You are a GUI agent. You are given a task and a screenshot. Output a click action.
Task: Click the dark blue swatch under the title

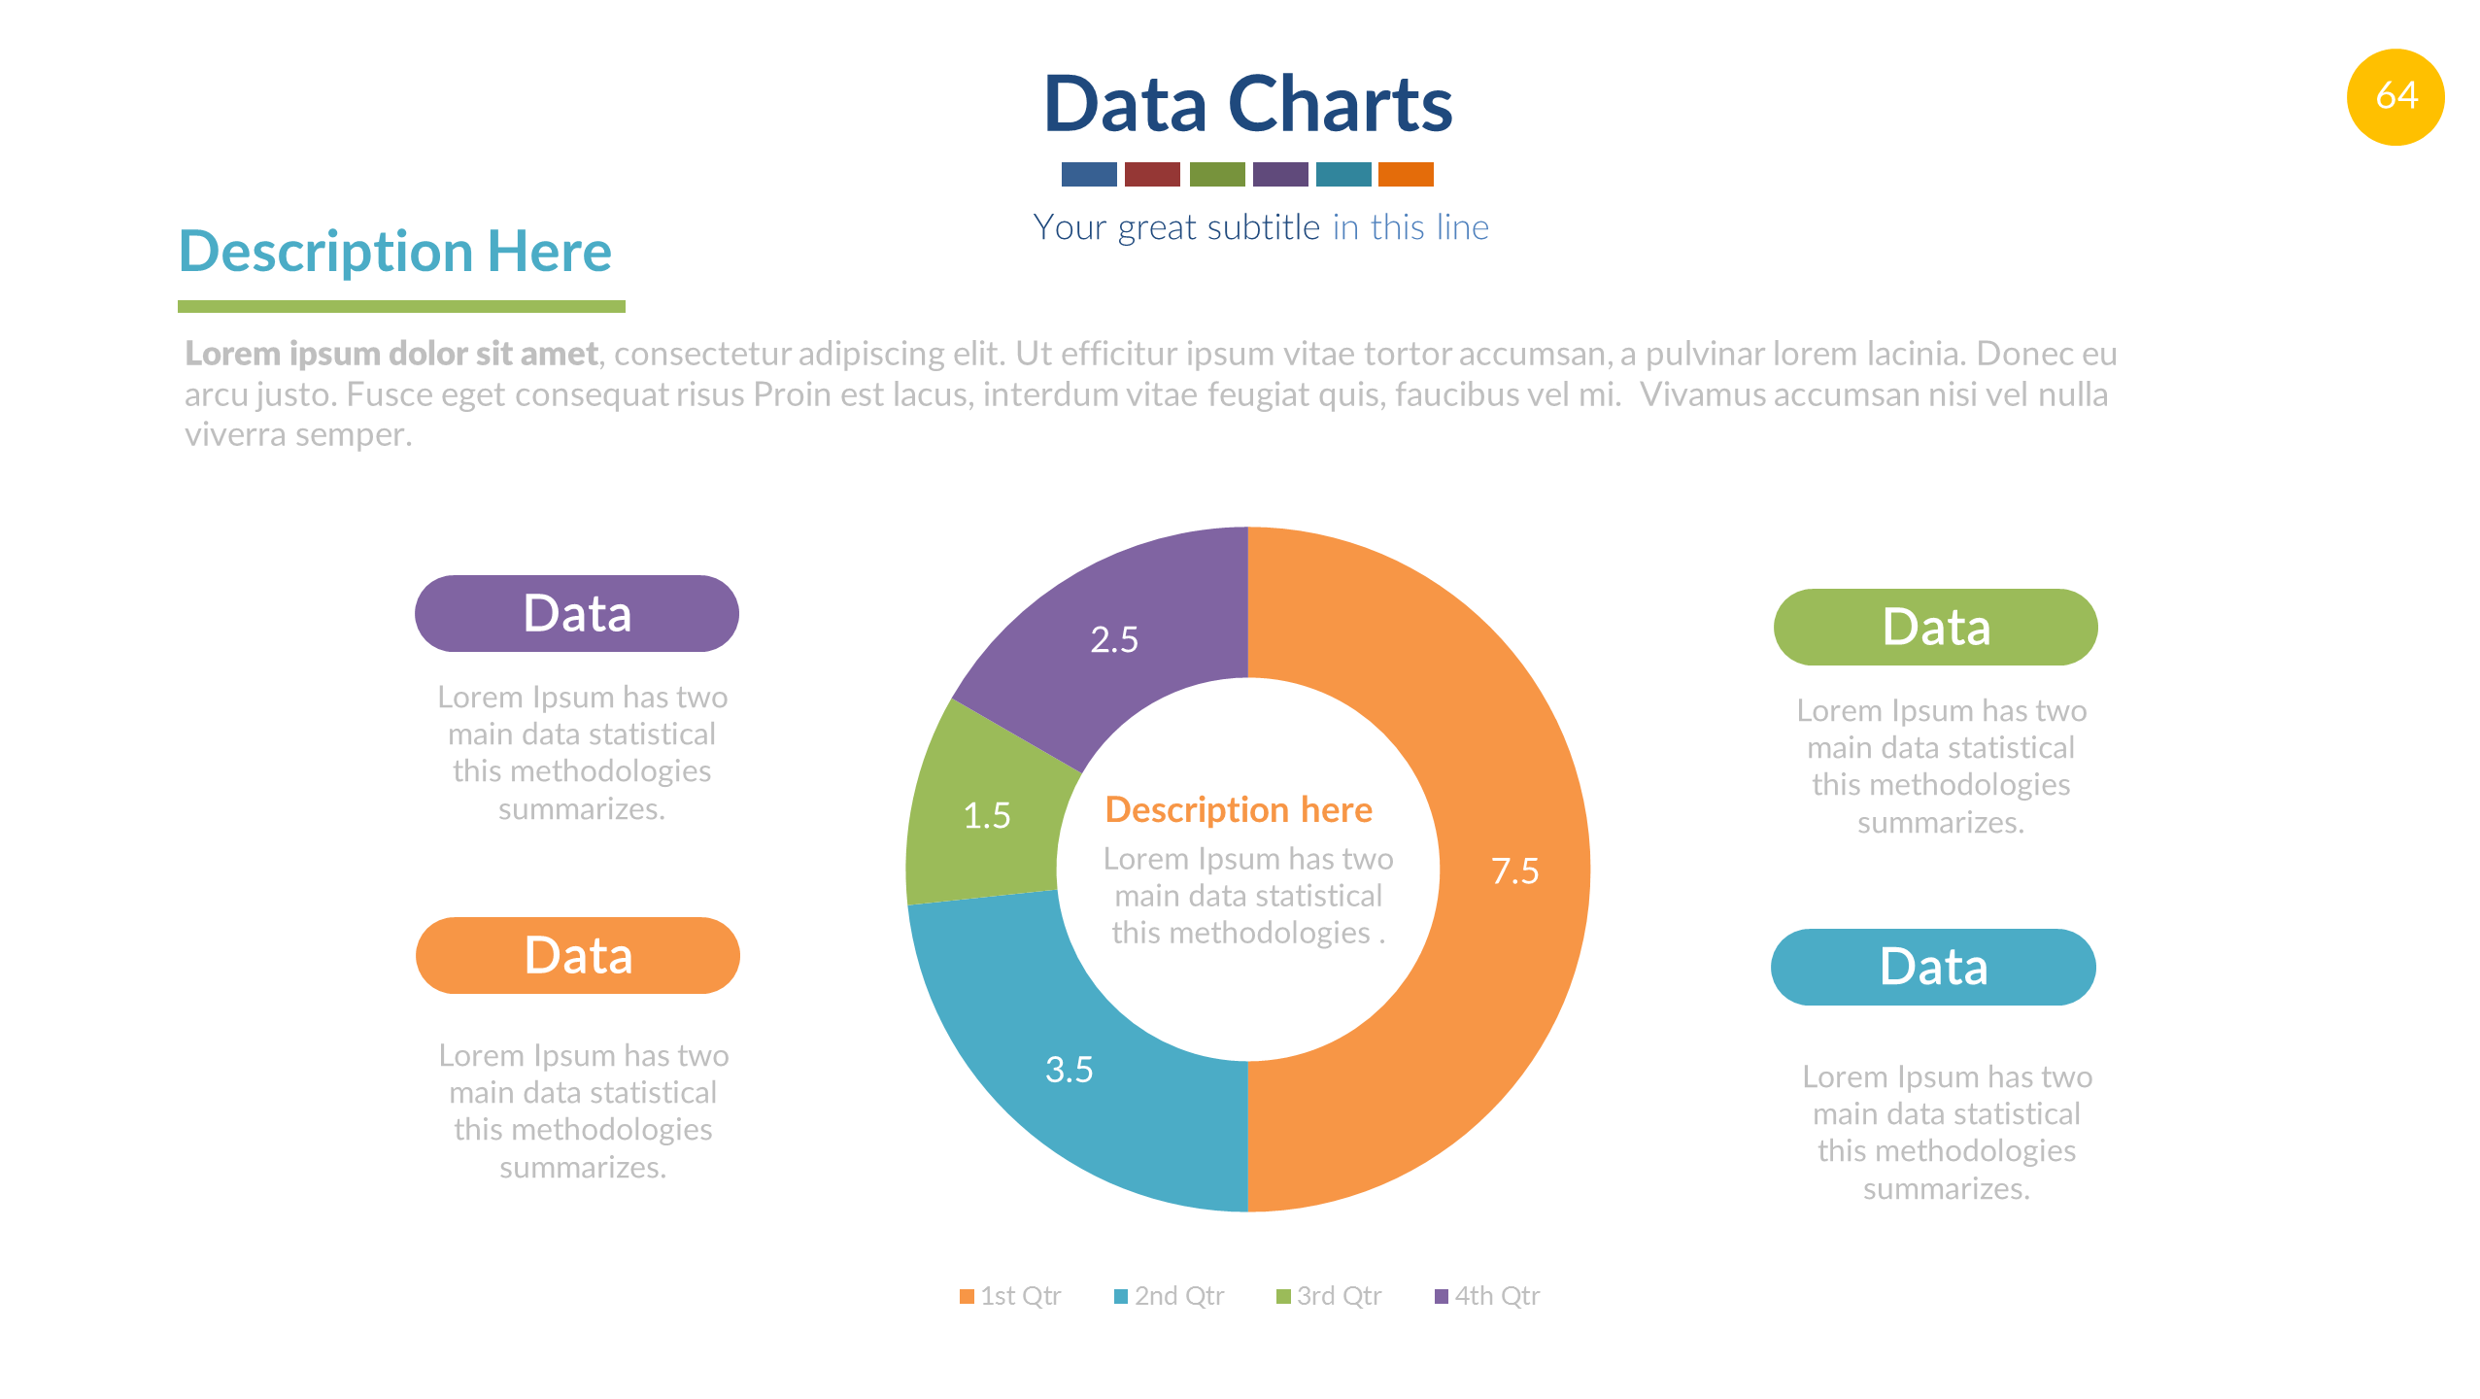tap(1088, 174)
